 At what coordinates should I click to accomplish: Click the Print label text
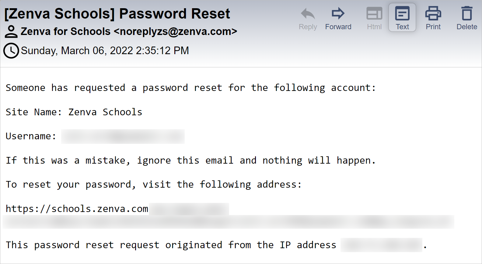433,27
